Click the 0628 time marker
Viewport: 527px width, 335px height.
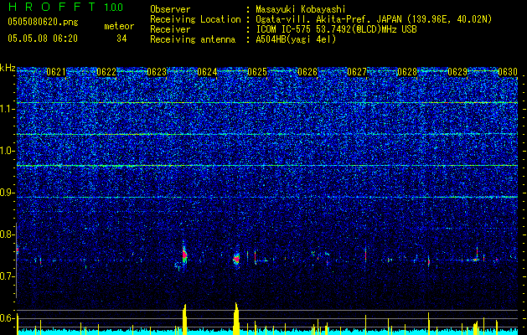[407, 72]
